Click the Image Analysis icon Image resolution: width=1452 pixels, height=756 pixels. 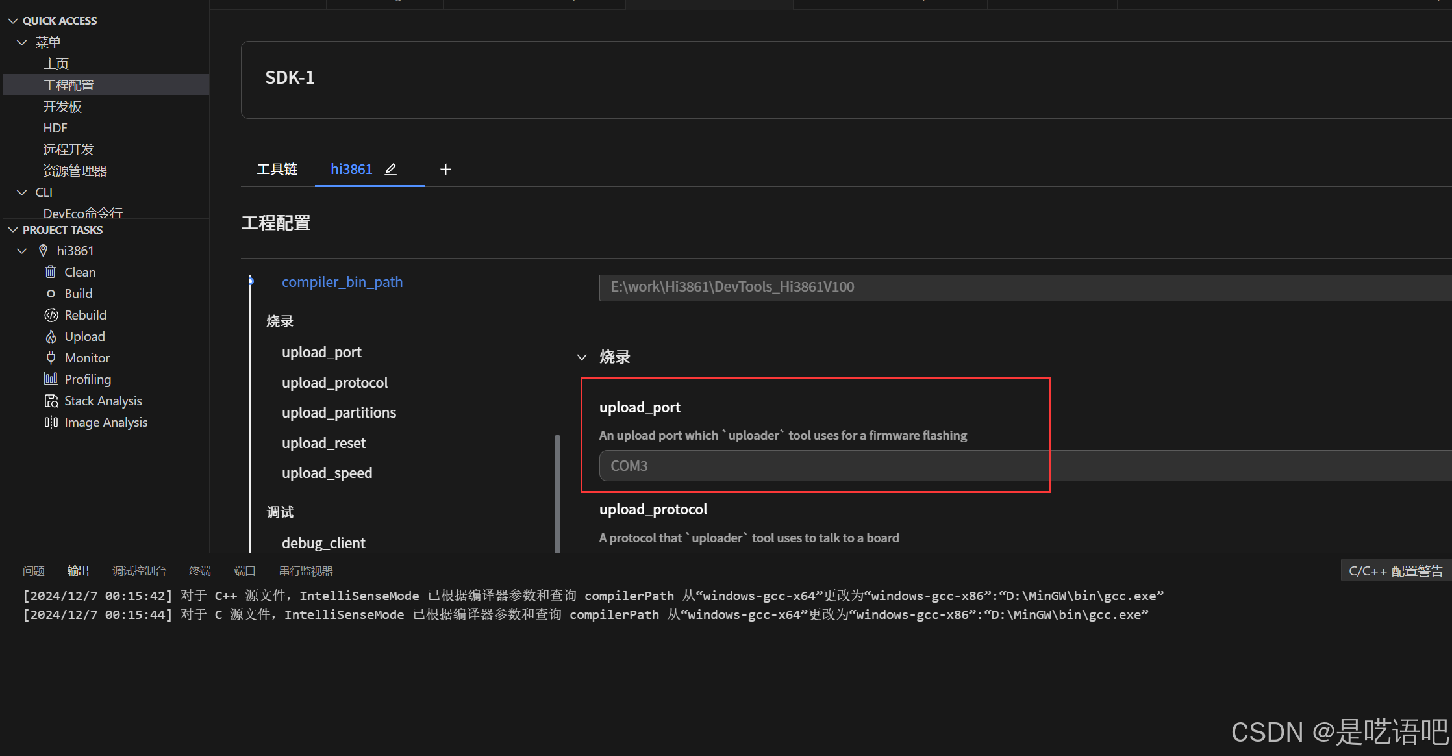(x=51, y=422)
